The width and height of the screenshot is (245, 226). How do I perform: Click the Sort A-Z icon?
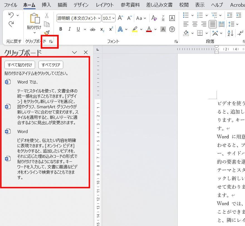pos(230,33)
